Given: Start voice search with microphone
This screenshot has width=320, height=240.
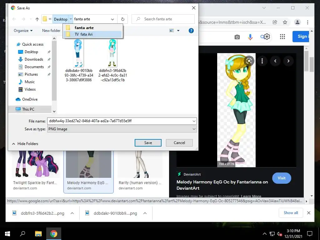Looking at the screenshot, I should (x=250, y=37).
